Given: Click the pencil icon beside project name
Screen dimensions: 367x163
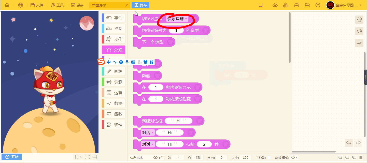Looking at the screenshot, I should click(126, 5).
